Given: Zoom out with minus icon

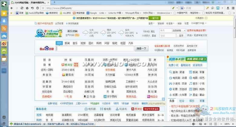Looking at the screenshot, I should 221,124.
